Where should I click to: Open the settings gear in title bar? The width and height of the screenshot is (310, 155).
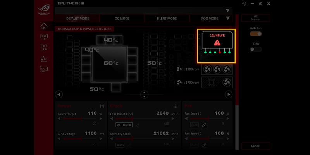pos(244,3)
